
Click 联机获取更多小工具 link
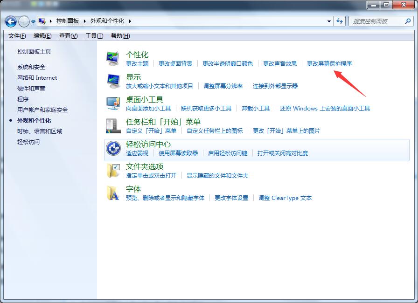click(x=206, y=108)
